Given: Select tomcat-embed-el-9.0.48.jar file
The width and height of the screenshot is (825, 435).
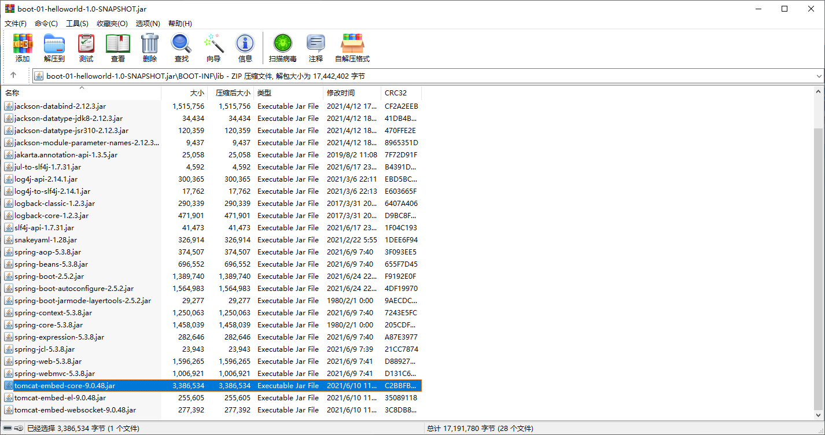Looking at the screenshot, I should tap(60, 397).
